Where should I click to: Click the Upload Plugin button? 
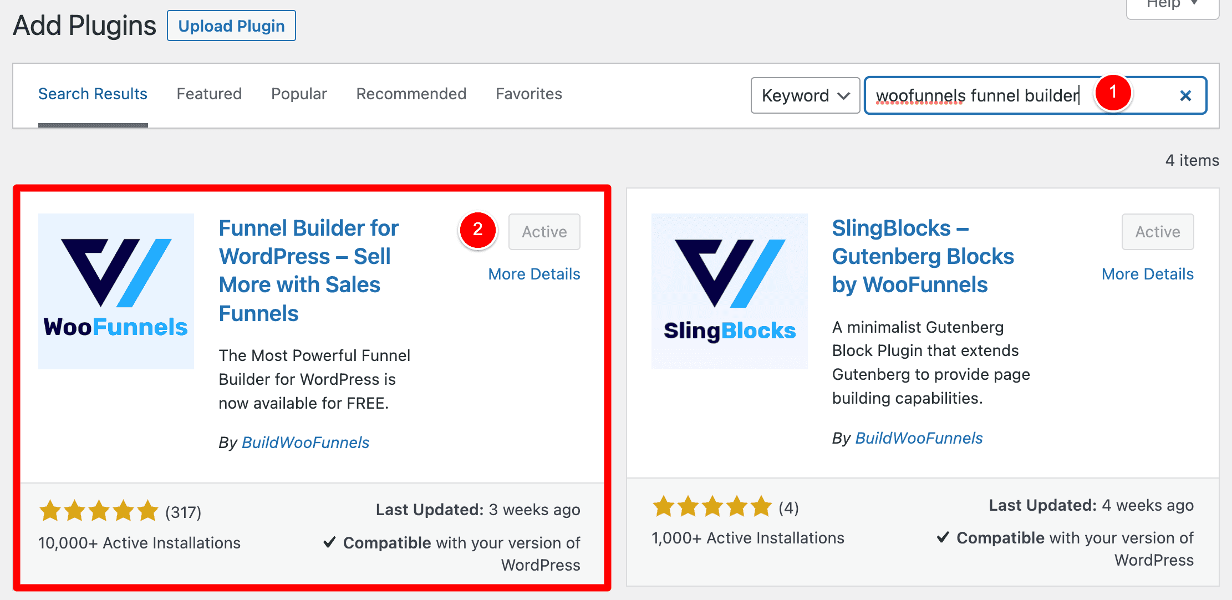(x=231, y=26)
